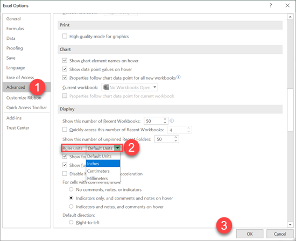The height and width of the screenshot is (241, 296).
Task: Choose Default Units from ruler list
Action: (103, 156)
